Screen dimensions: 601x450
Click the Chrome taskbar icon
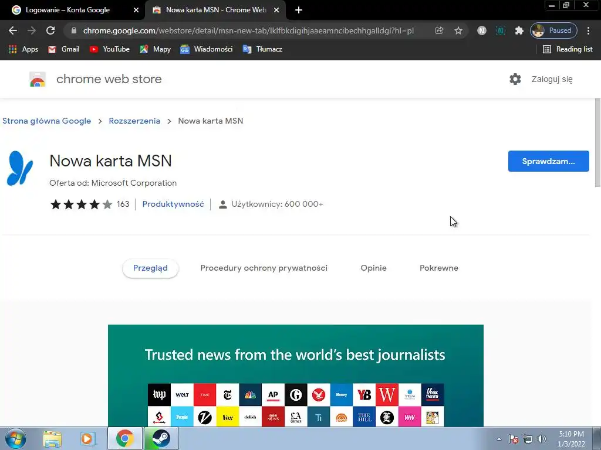coord(124,438)
